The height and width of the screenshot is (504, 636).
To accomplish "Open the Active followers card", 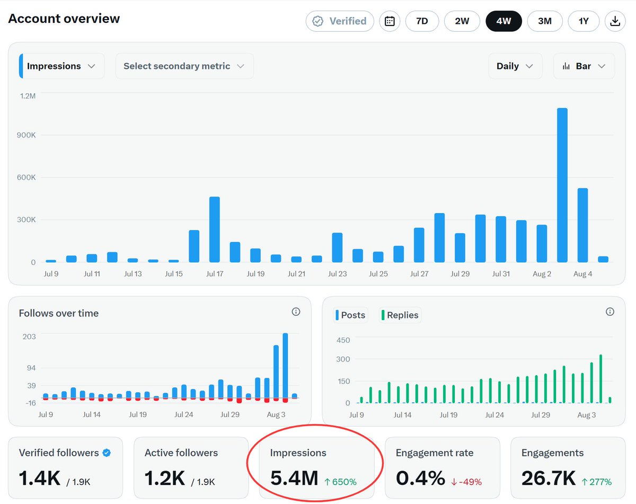I will click(x=191, y=468).
